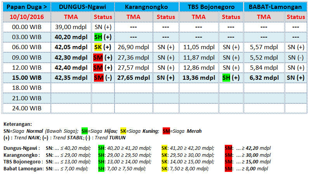
Task: Click red SM (-) status at 15.00 WIB
Action: tap(98, 77)
